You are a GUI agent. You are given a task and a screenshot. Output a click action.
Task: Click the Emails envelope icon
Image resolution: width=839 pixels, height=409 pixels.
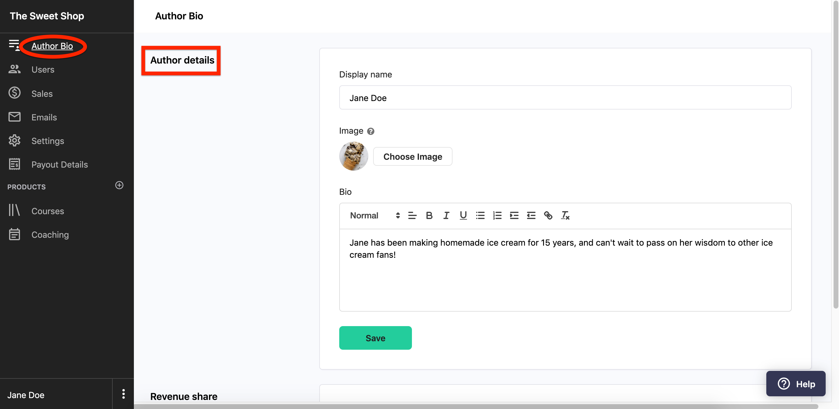pos(14,116)
